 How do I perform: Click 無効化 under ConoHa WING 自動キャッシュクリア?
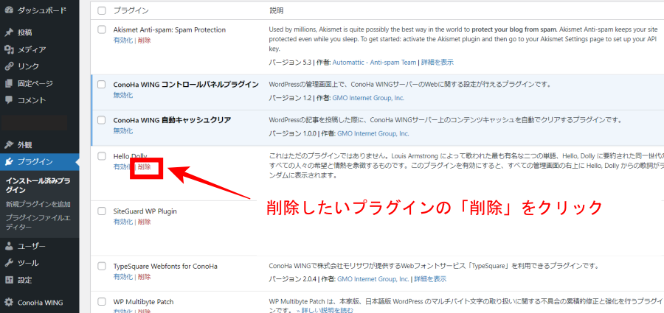point(122,130)
